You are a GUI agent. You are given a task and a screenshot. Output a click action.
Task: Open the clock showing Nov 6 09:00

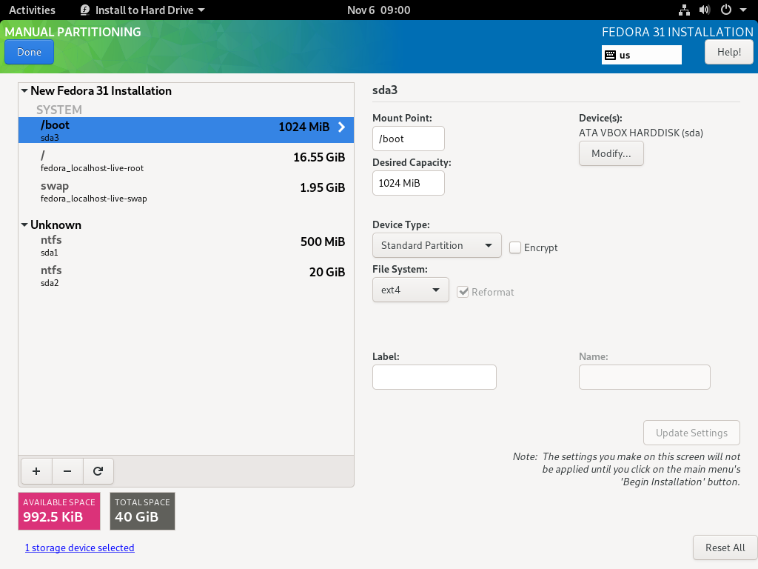pos(379,10)
